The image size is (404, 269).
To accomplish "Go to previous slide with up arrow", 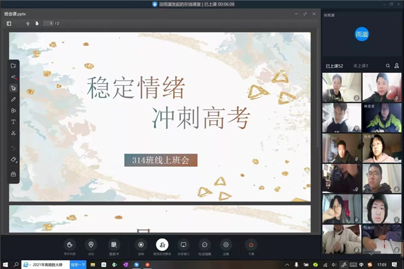I will click(28, 24).
